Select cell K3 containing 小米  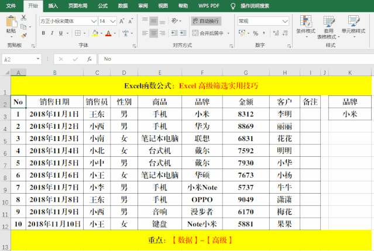point(349,114)
